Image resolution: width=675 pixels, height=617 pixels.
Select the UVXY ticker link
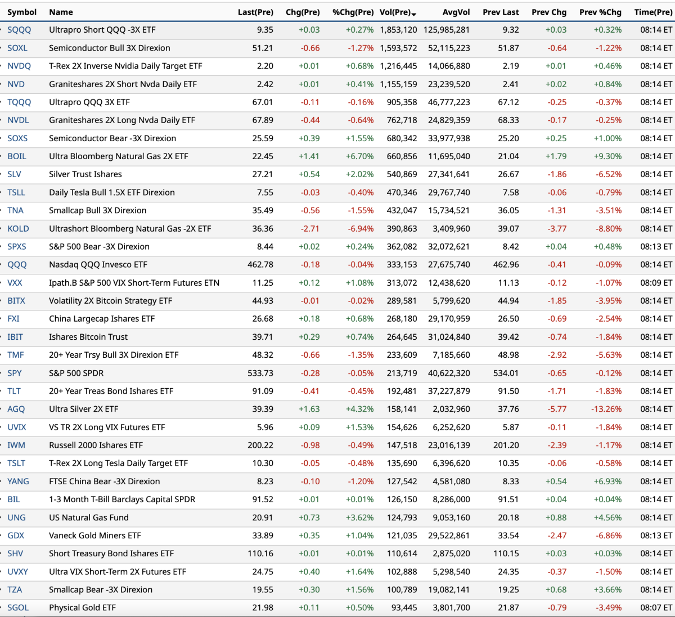(17, 571)
